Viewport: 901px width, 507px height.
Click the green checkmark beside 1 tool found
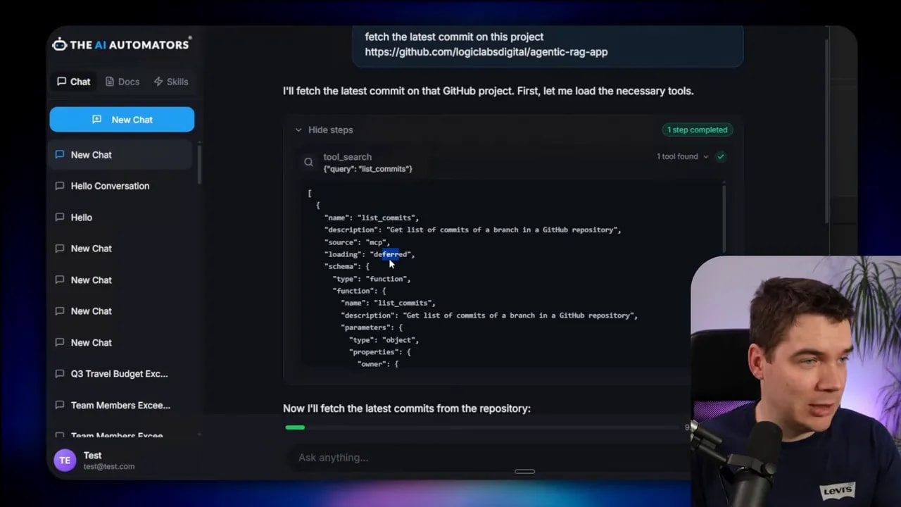[x=721, y=156]
